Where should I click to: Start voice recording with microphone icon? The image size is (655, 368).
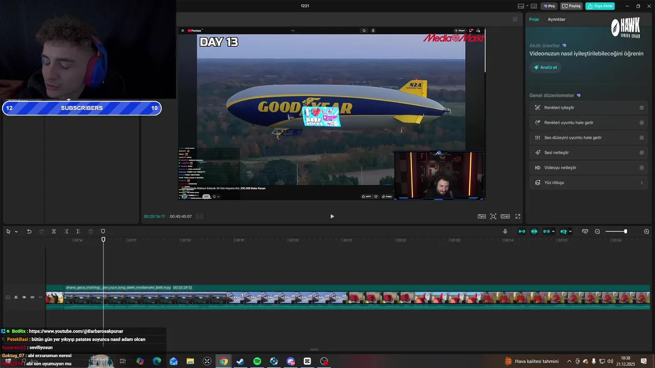[x=505, y=232]
